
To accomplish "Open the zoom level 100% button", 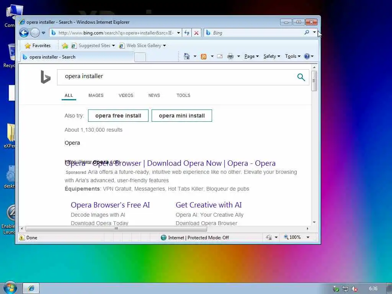I will click(x=292, y=237).
